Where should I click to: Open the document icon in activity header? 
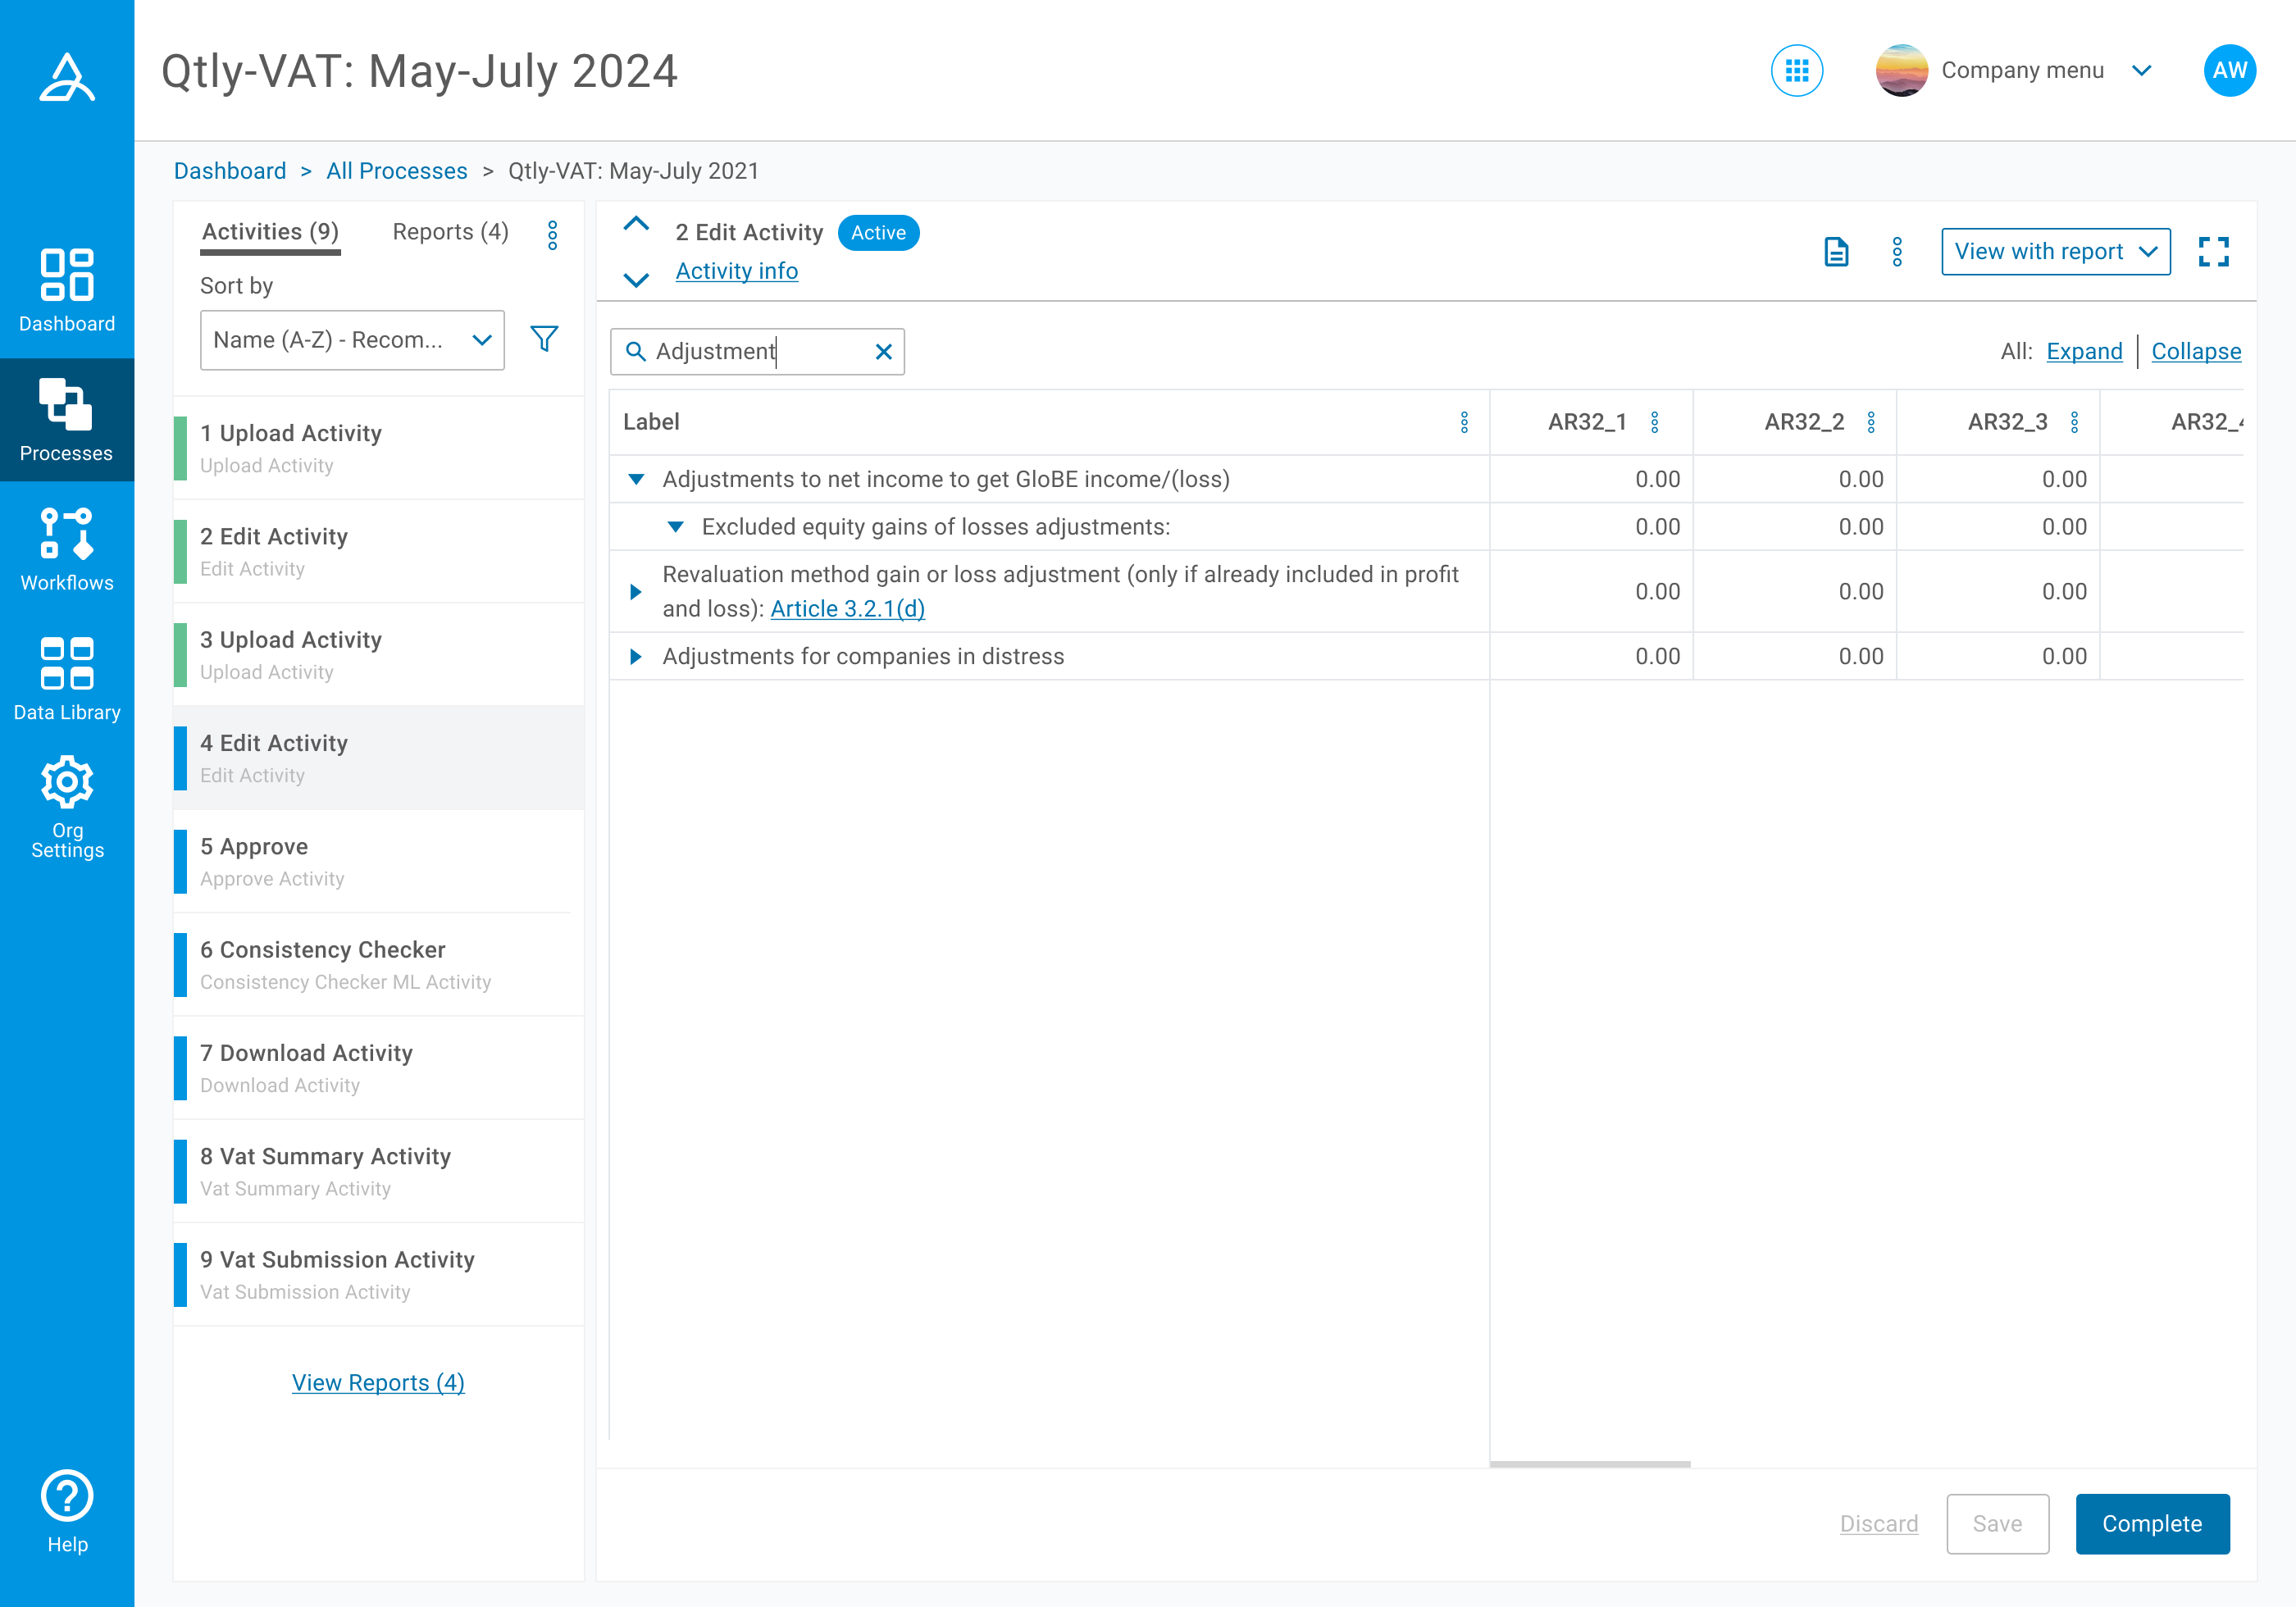point(1836,251)
